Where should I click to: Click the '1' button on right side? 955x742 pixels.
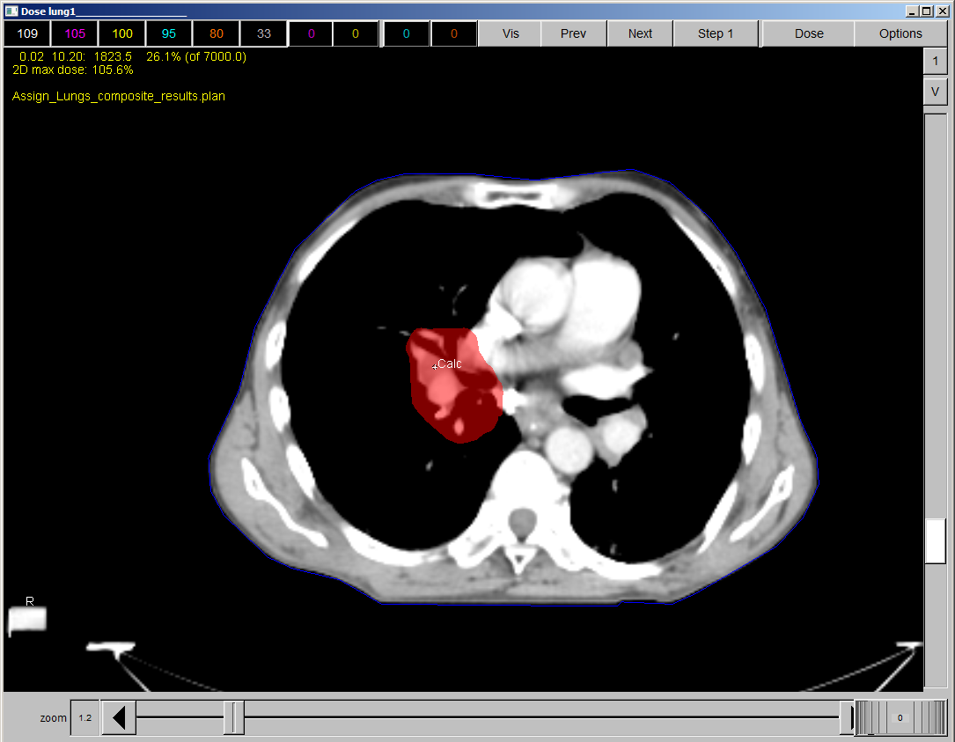click(935, 62)
